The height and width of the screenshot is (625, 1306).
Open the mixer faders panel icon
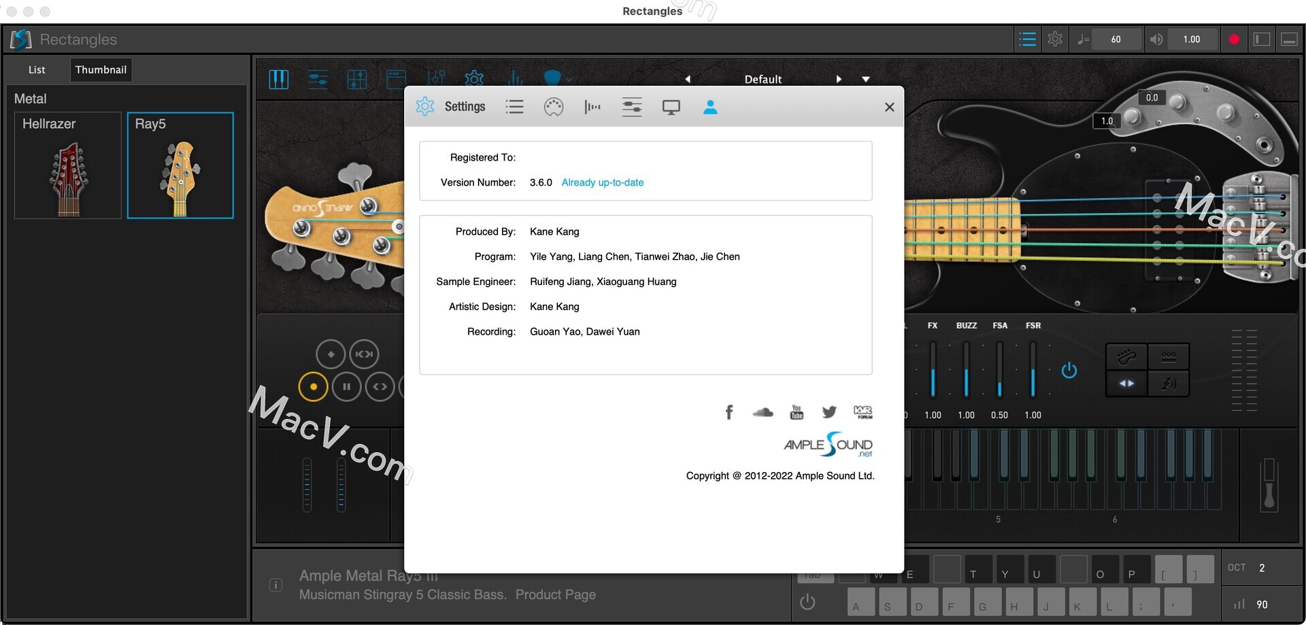click(435, 78)
